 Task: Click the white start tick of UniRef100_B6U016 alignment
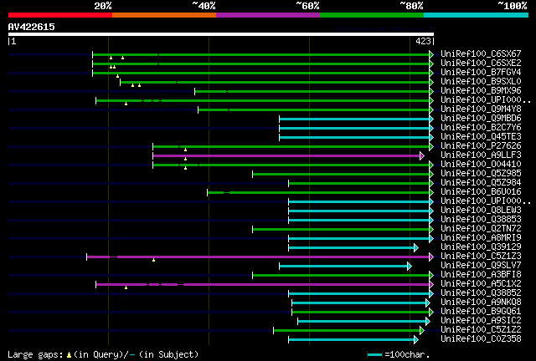(x=207, y=193)
